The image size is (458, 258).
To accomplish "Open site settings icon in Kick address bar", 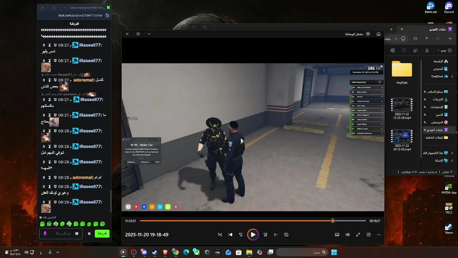I will coord(107,15).
